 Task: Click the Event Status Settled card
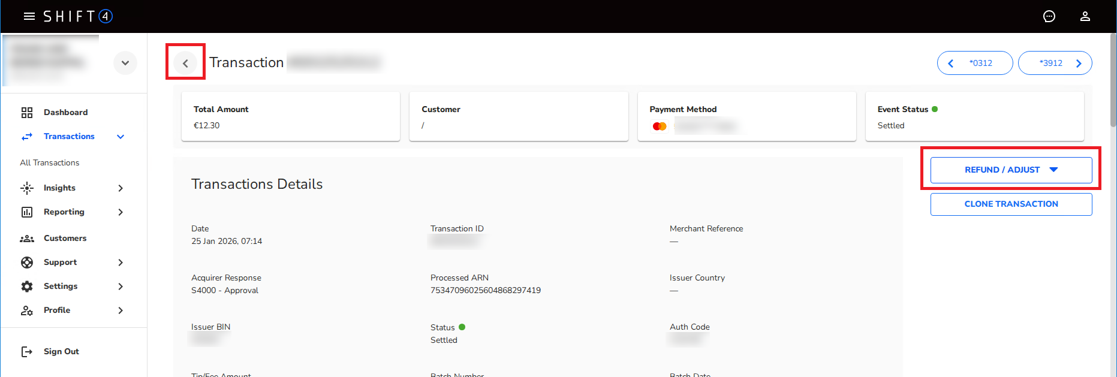click(x=974, y=116)
